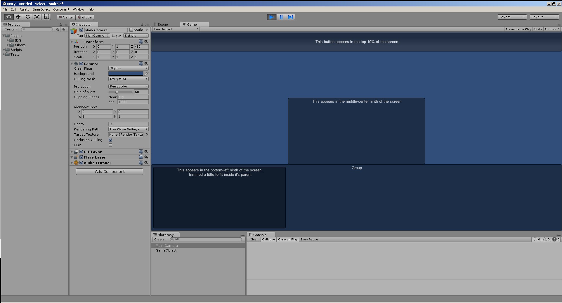Enable the HDR checkbox on the Camera
The width and height of the screenshot is (562, 303).
(110, 145)
